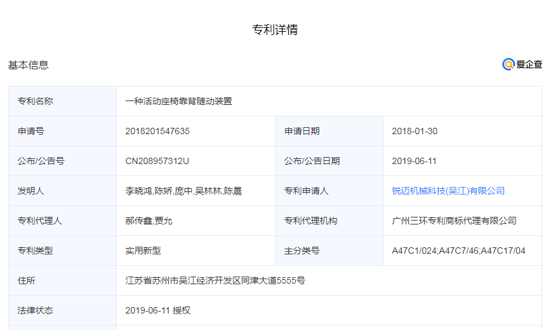Click the publication date 2019-06-11 value
553x330 pixels.
point(415,161)
